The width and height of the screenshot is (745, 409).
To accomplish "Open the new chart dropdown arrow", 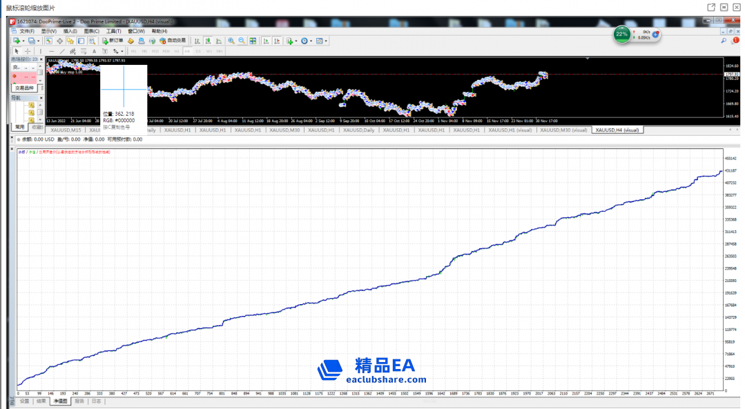I will (23, 41).
